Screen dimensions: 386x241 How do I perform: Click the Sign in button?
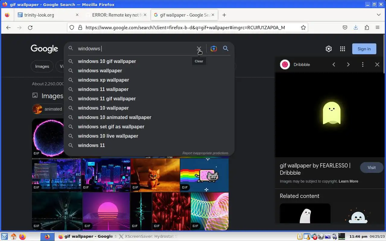point(364,49)
